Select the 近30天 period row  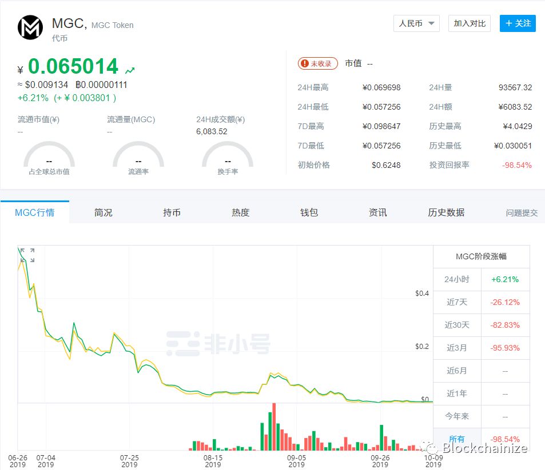[482, 326]
